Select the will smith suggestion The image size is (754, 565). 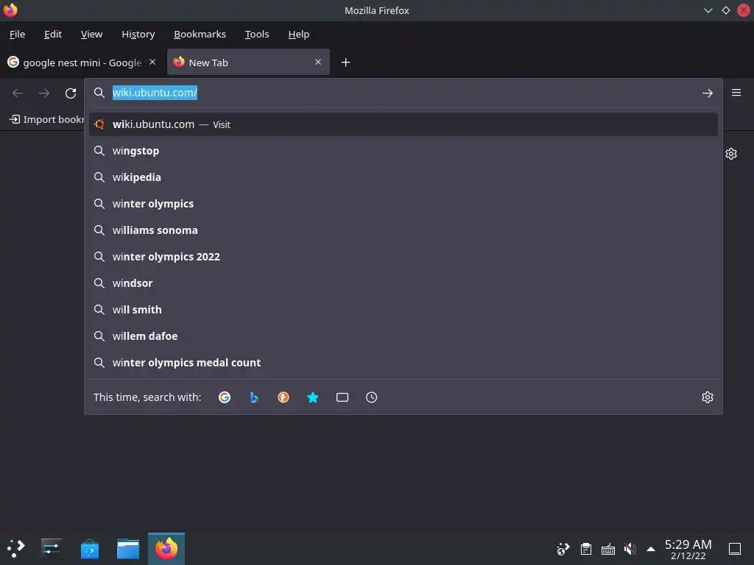click(x=403, y=310)
